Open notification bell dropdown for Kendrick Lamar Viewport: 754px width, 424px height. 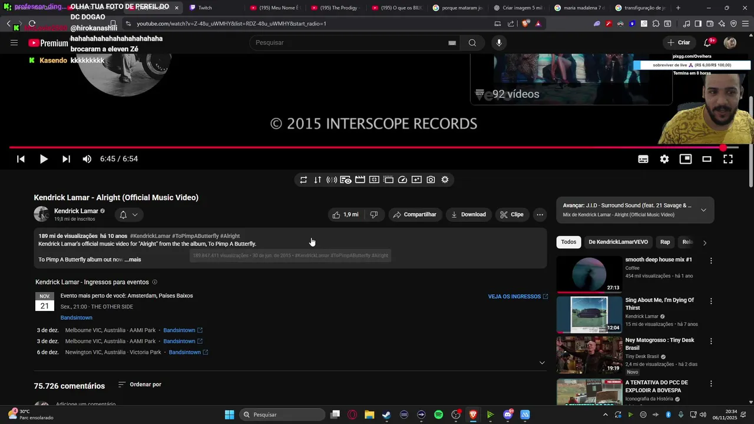[x=129, y=215]
